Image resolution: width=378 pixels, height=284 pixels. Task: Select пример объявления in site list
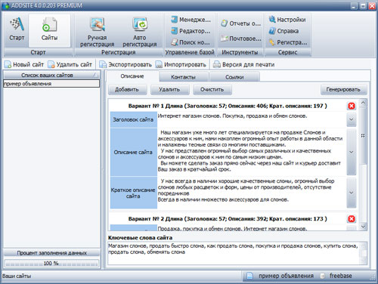coord(51,84)
